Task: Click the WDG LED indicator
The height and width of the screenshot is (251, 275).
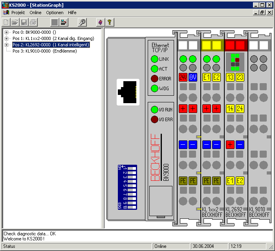Action: [154, 88]
